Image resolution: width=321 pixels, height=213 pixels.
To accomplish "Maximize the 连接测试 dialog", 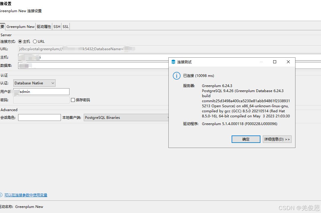I will tap(275, 62).
